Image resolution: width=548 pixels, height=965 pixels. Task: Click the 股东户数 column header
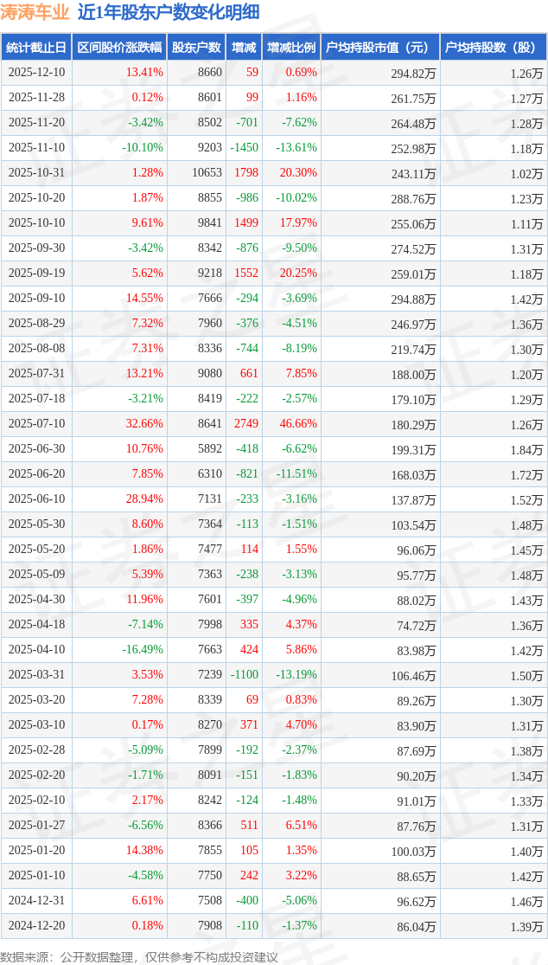196,48
